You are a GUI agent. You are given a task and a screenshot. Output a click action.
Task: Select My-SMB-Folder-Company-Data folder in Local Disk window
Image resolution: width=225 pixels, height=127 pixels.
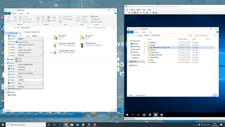[x=181, y=48]
